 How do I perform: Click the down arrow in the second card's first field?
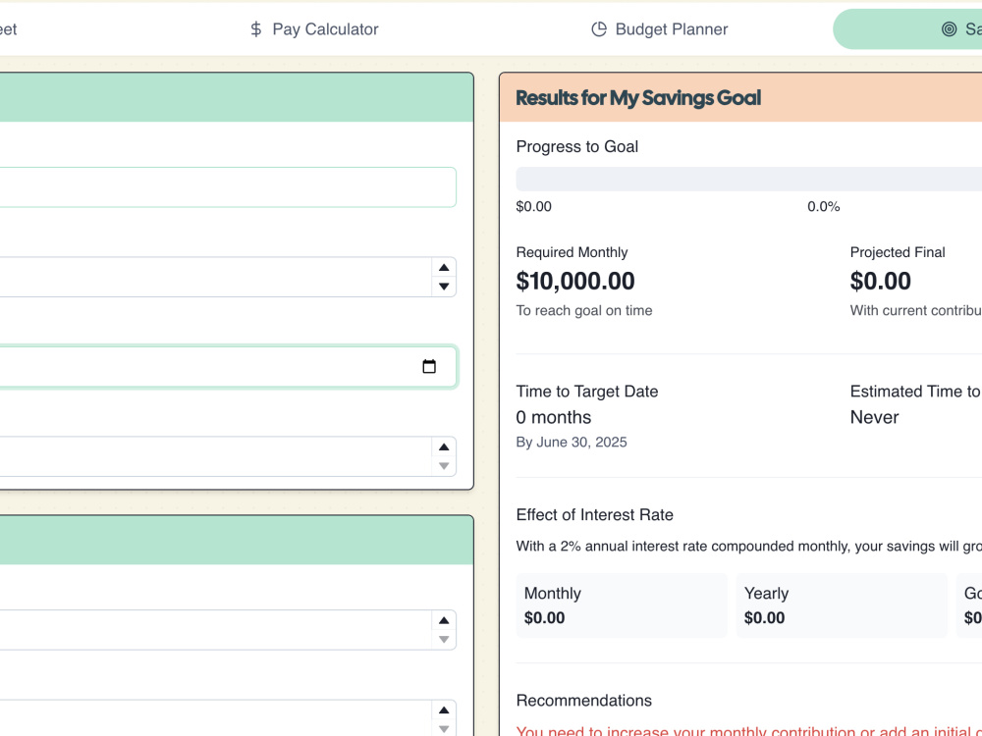click(444, 640)
